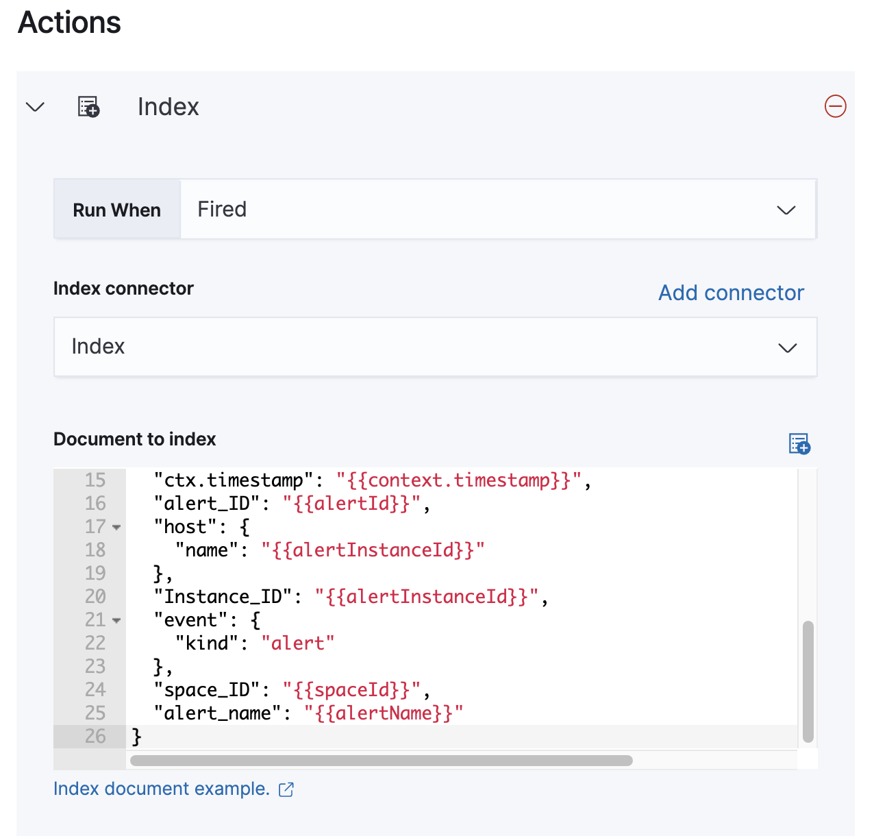Click the "space_ID" line in the editor

(292, 690)
